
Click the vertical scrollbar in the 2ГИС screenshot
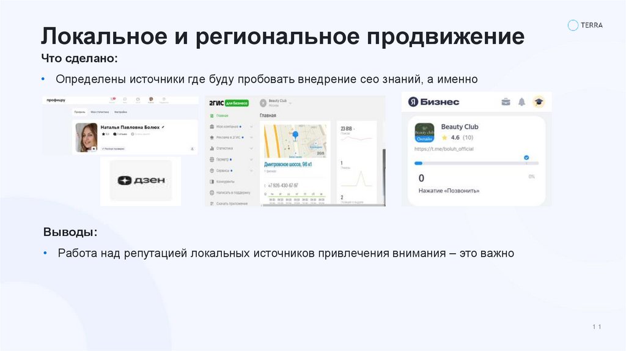click(x=384, y=177)
